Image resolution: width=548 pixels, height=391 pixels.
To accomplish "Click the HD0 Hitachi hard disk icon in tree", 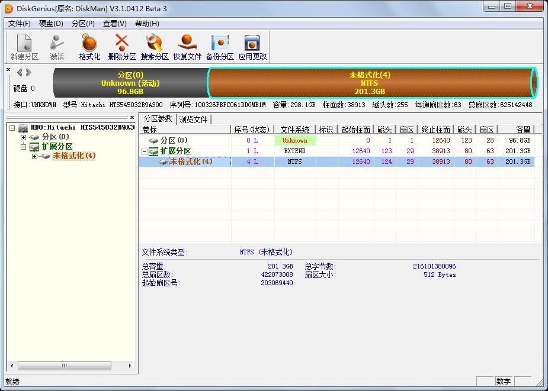I will [x=23, y=128].
